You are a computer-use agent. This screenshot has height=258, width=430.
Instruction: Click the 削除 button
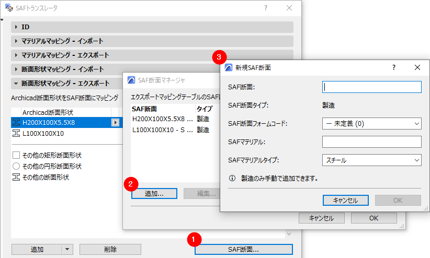tap(110, 250)
